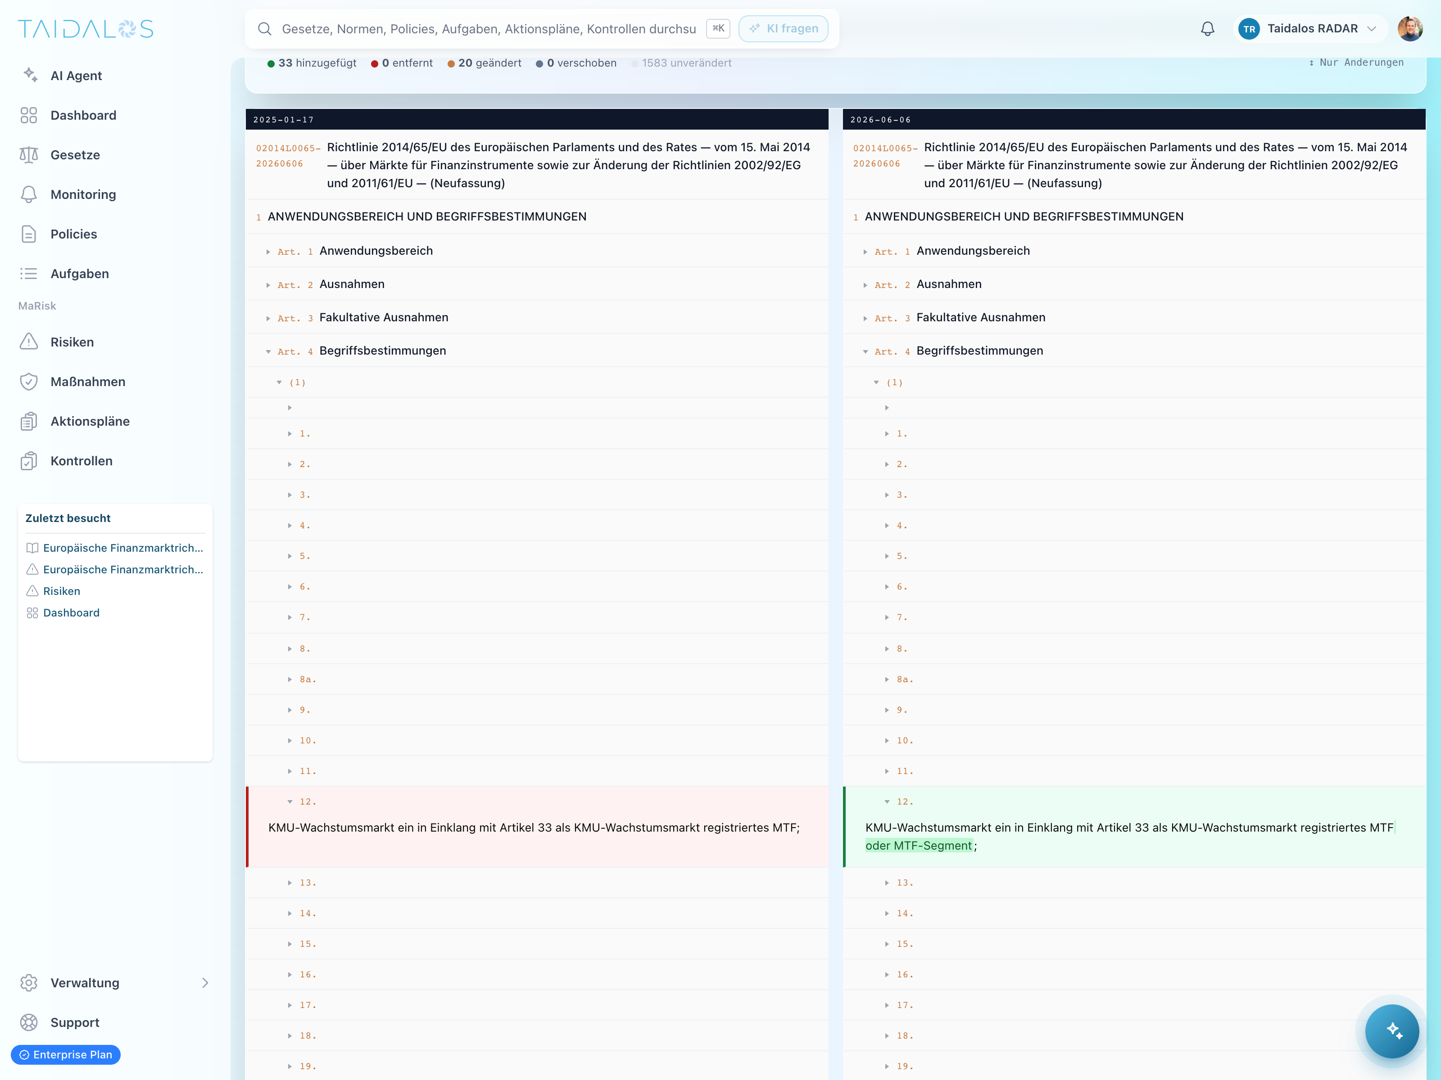1441x1080 pixels.
Task: Click the Monitoring bell icon in sidebar
Action: (x=29, y=195)
